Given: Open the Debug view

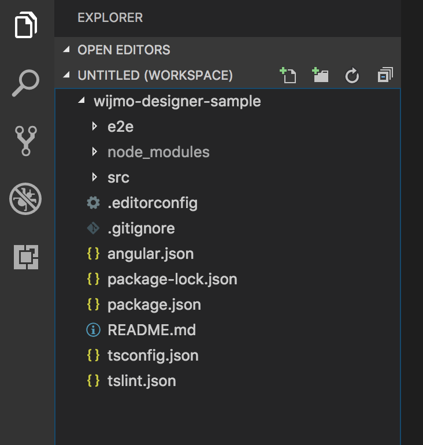Looking at the screenshot, I should point(27,199).
